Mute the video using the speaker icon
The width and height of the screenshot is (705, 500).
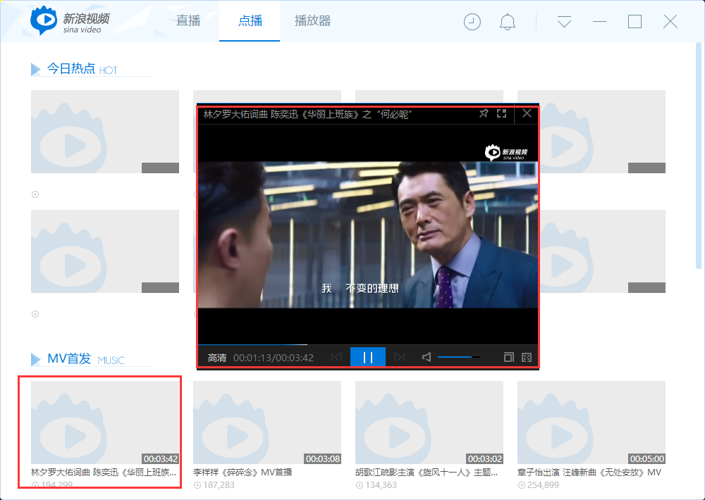click(426, 357)
